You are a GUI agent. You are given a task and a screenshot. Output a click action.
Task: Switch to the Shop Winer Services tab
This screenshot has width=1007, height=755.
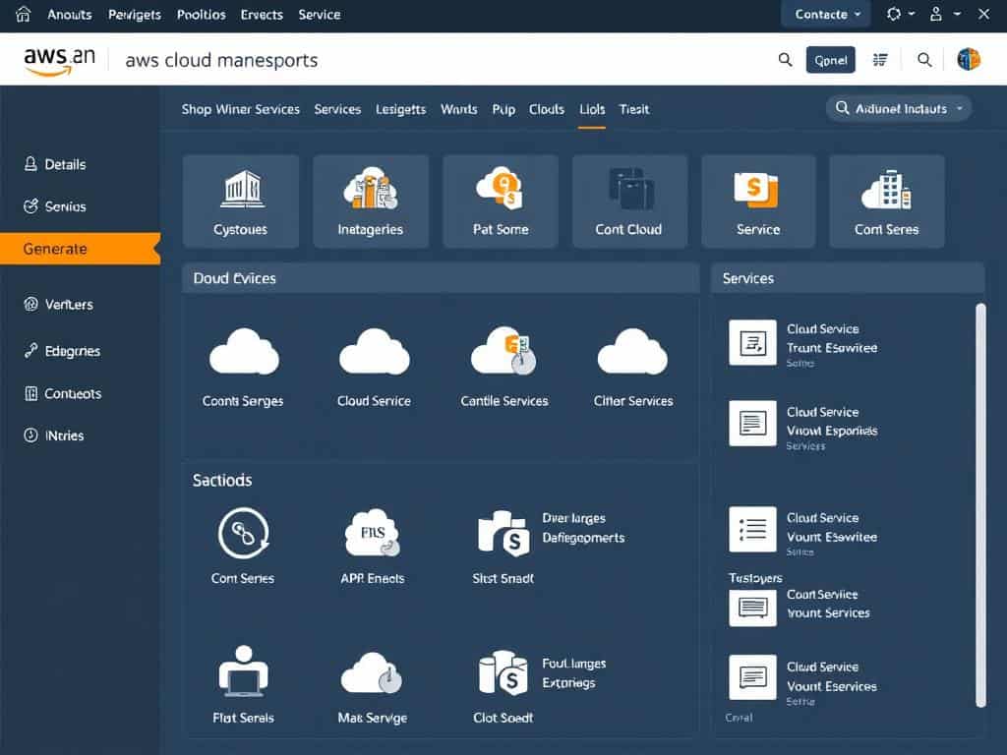pos(240,109)
